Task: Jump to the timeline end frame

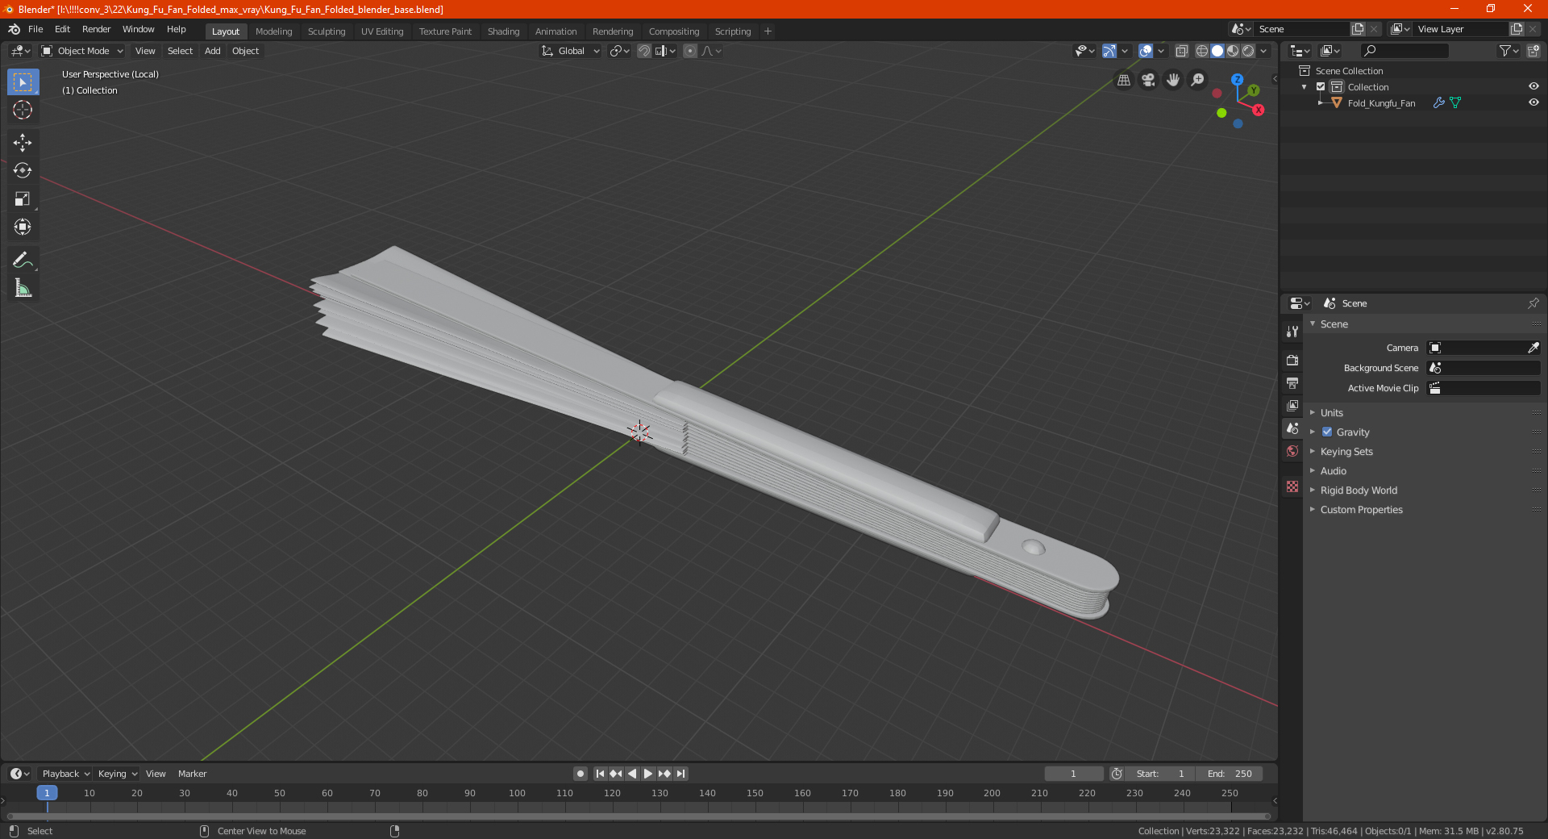Action: [x=680, y=774]
